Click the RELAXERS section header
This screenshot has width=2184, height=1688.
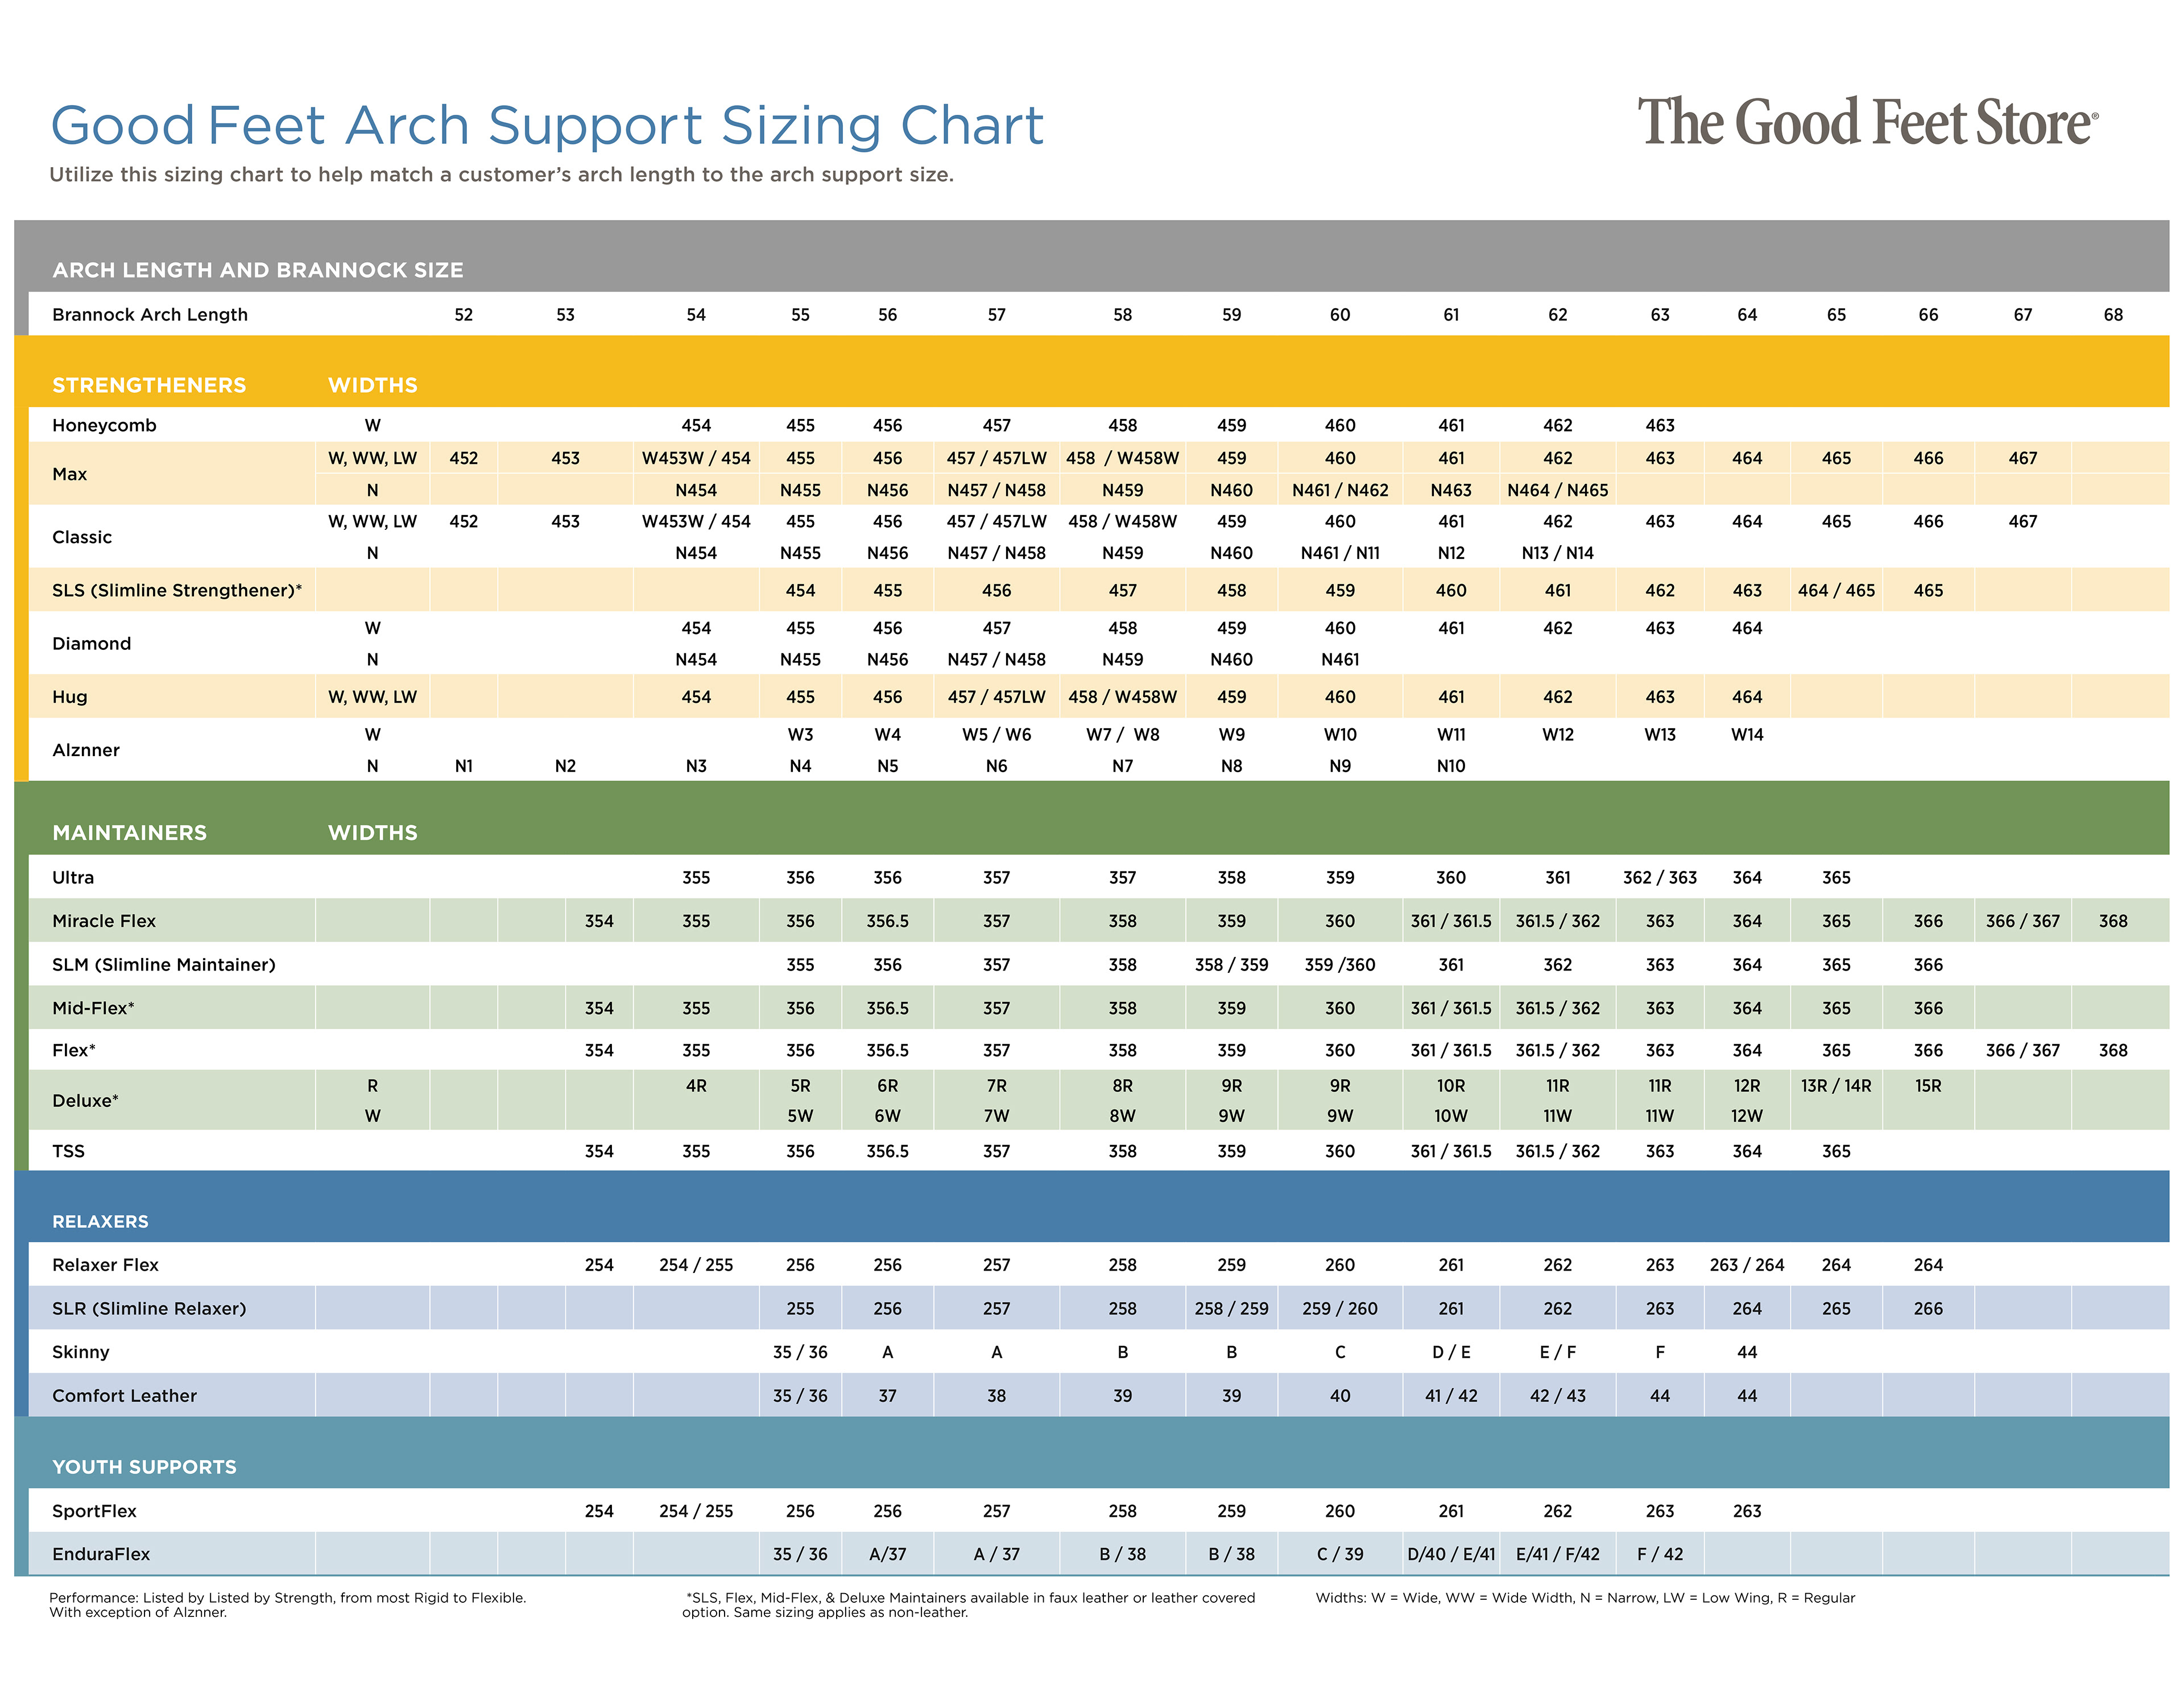pyautogui.click(x=100, y=1221)
